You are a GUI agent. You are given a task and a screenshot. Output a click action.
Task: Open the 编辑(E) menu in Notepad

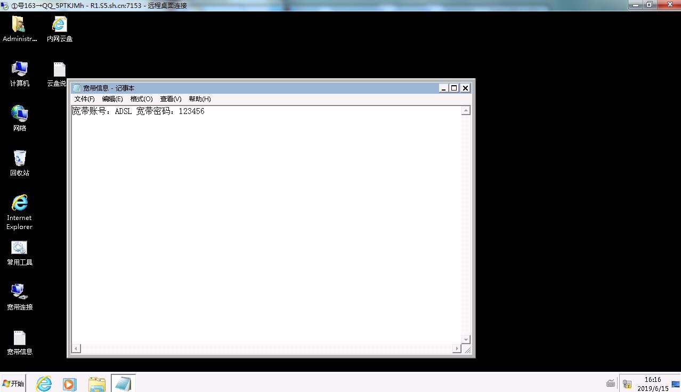point(112,99)
